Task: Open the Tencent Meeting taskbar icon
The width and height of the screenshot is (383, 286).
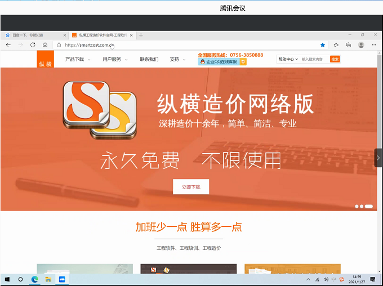Action: (62, 279)
